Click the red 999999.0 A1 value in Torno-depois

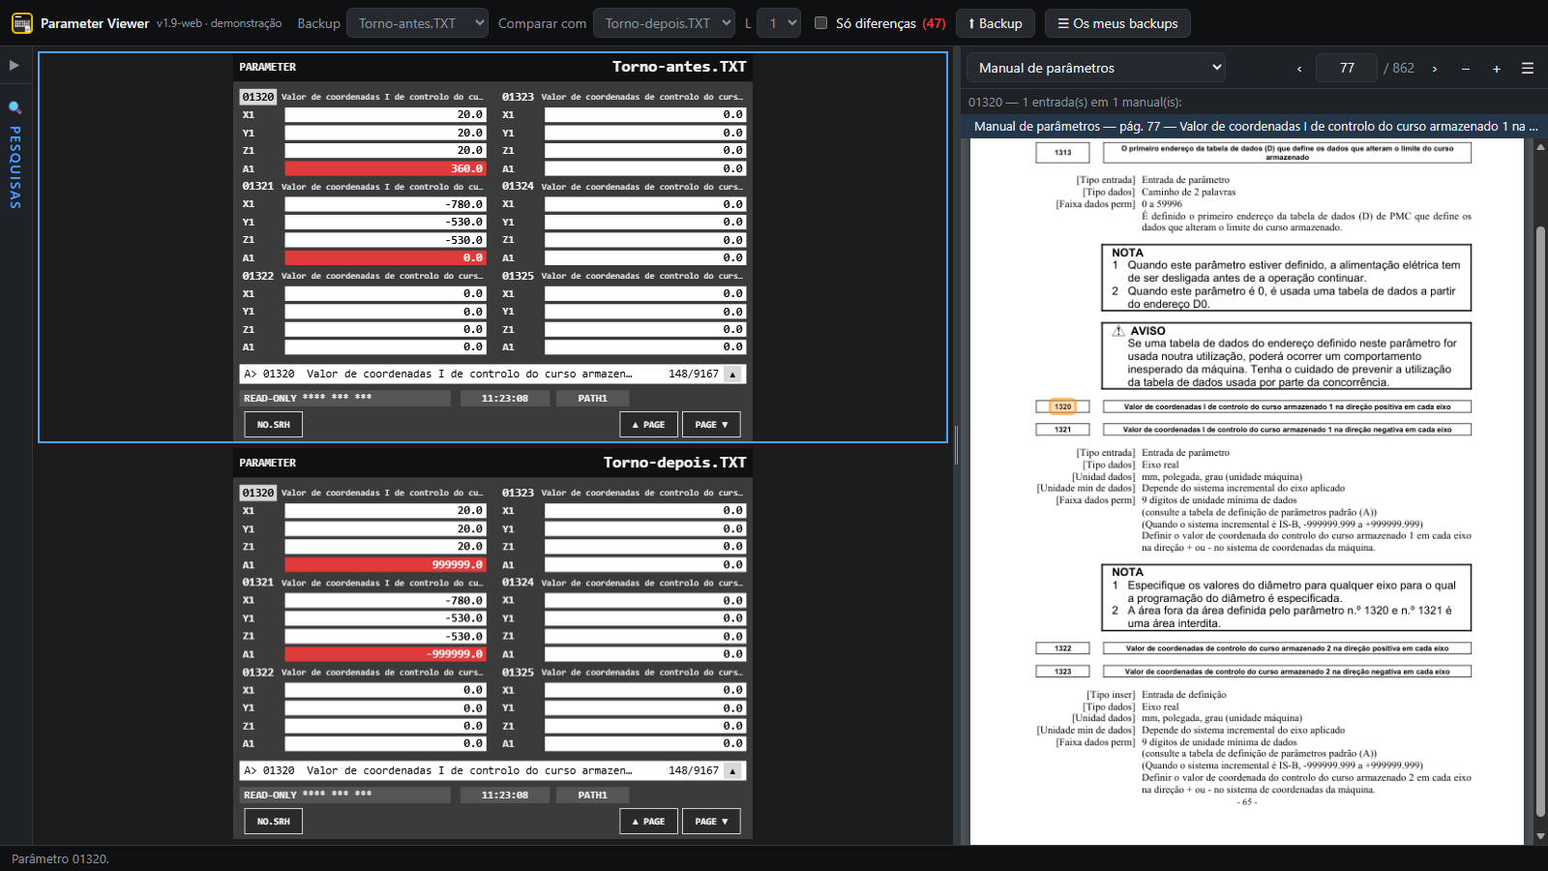click(x=385, y=565)
